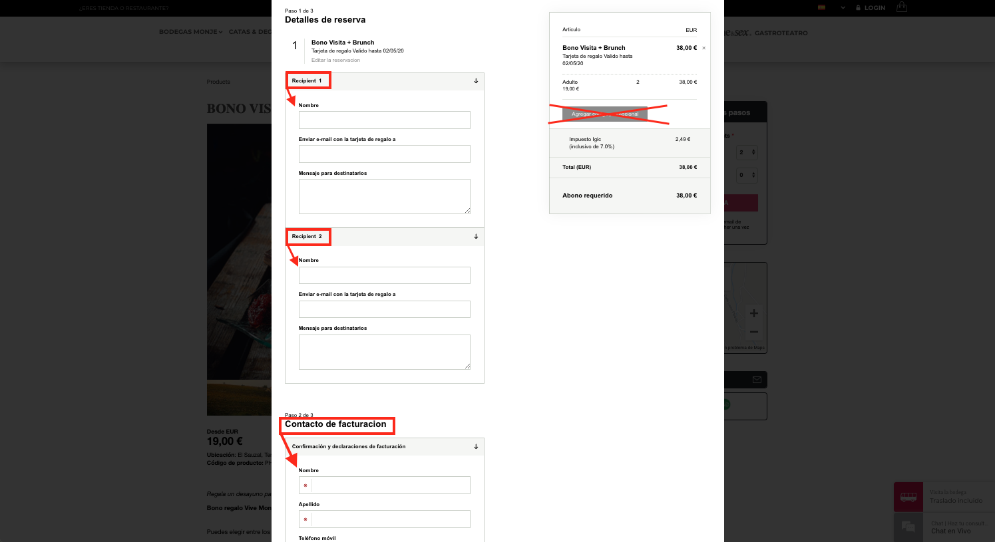The height and width of the screenshot is (542, 995).
Task: Click the Traslado incluido bus icon
Action: point(908,497)
